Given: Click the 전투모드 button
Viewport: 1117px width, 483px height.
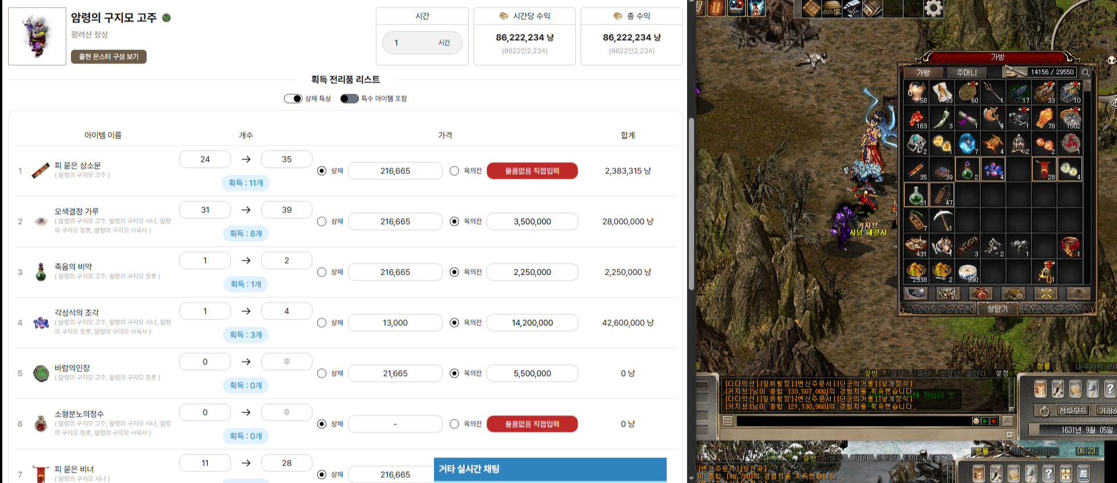Looking at the screenshot, I should pos(1073,410).
